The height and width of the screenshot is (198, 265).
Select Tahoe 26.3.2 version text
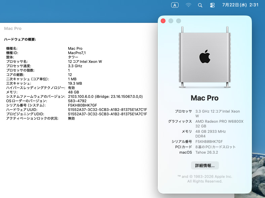pyautogui.click(x=207, y=152)
